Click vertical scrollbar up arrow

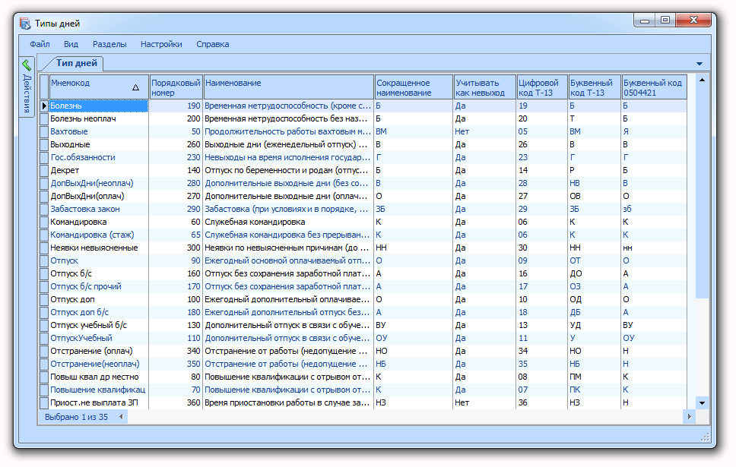pyautogui.click(x=703, y=80)
